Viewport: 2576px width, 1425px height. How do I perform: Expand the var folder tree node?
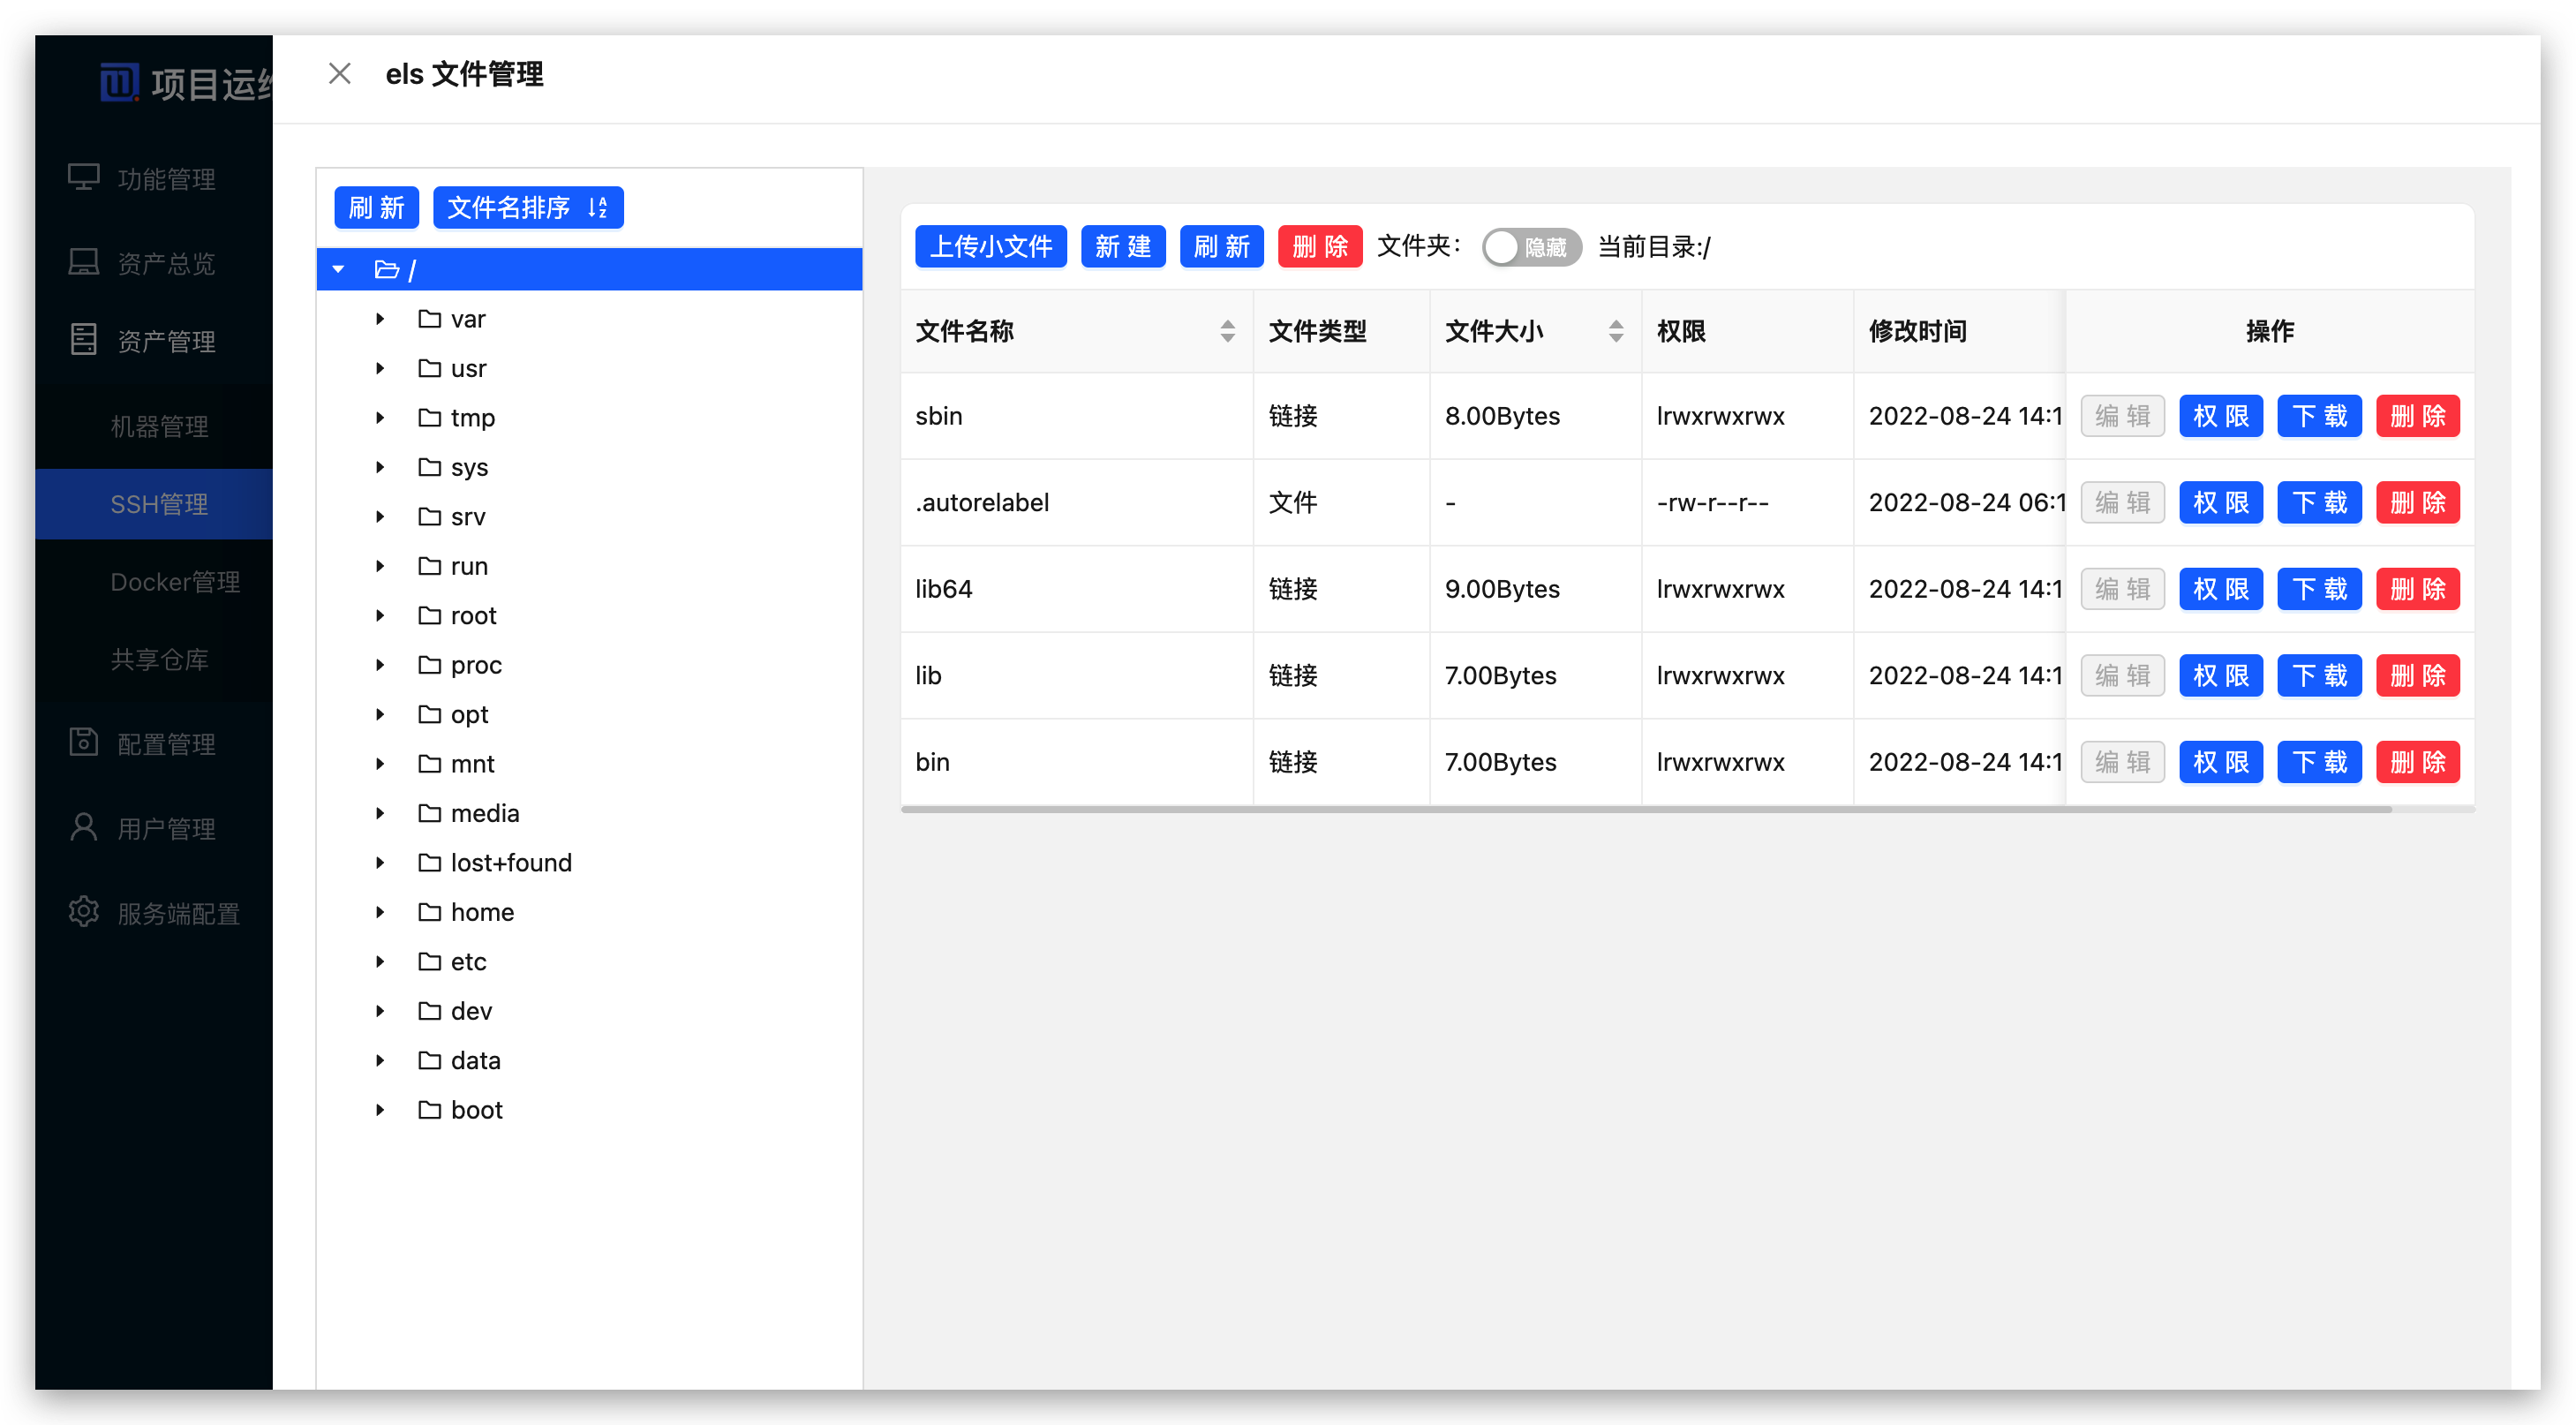tap(380, 319)
